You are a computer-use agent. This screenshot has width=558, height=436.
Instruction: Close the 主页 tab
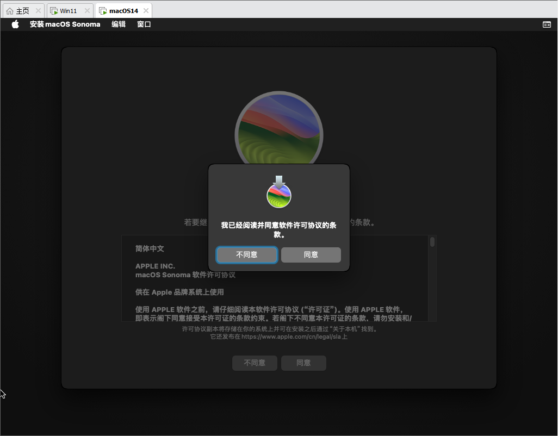point(38,11)
